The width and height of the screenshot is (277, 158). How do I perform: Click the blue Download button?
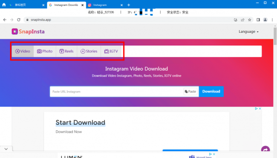[x=211, y=92]
